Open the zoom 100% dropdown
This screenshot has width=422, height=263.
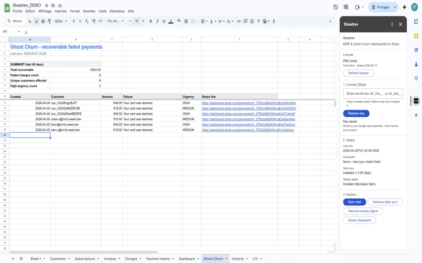click(x=61, y=21)
